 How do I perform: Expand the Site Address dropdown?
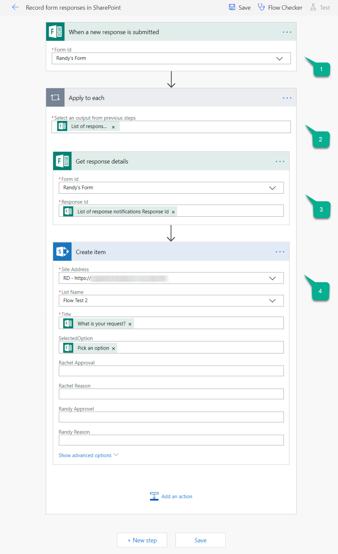[x=272, y=278]
